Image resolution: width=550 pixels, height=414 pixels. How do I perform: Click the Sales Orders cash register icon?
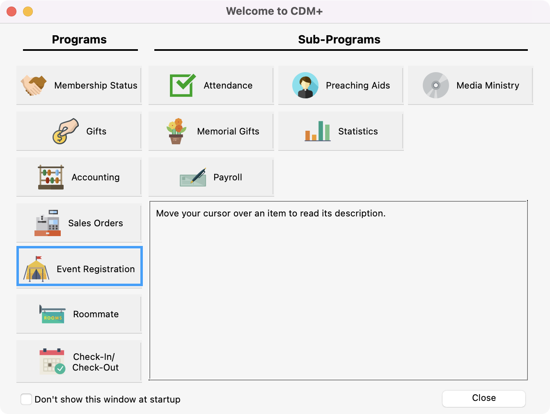coord(48,223)
